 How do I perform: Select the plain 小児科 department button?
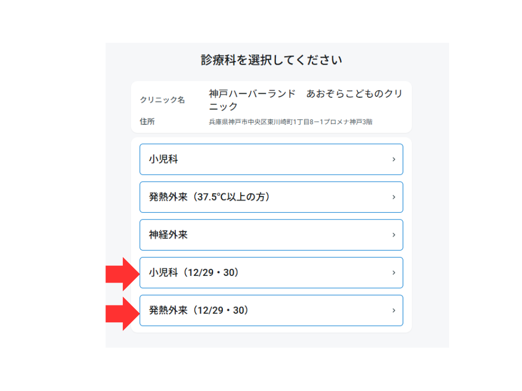point(271,159)
